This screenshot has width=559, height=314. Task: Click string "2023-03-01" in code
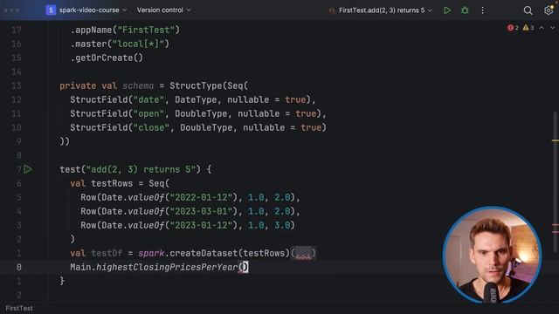[201, 211]
